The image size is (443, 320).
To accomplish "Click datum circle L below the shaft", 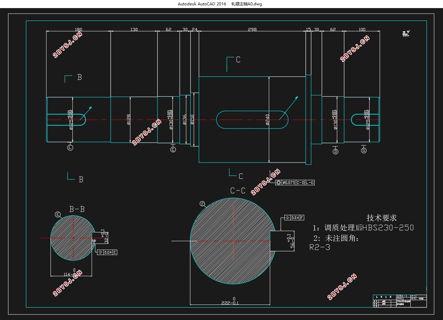I will [x=70, y=148].
